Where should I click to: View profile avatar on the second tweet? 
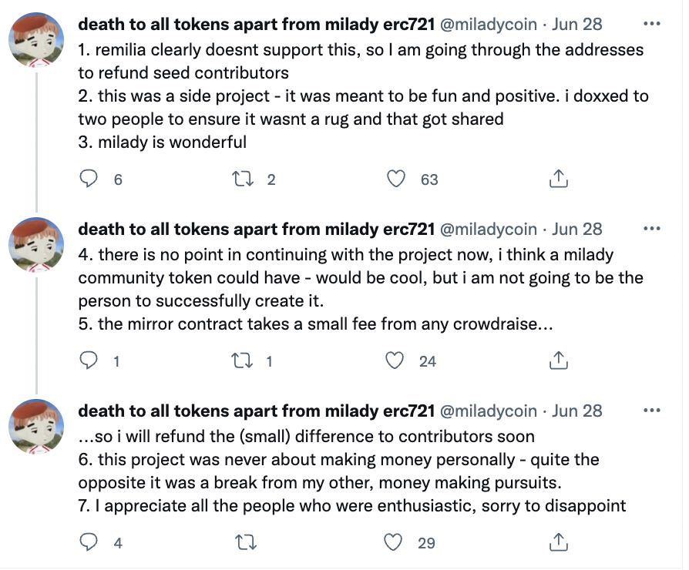(36, 245)
